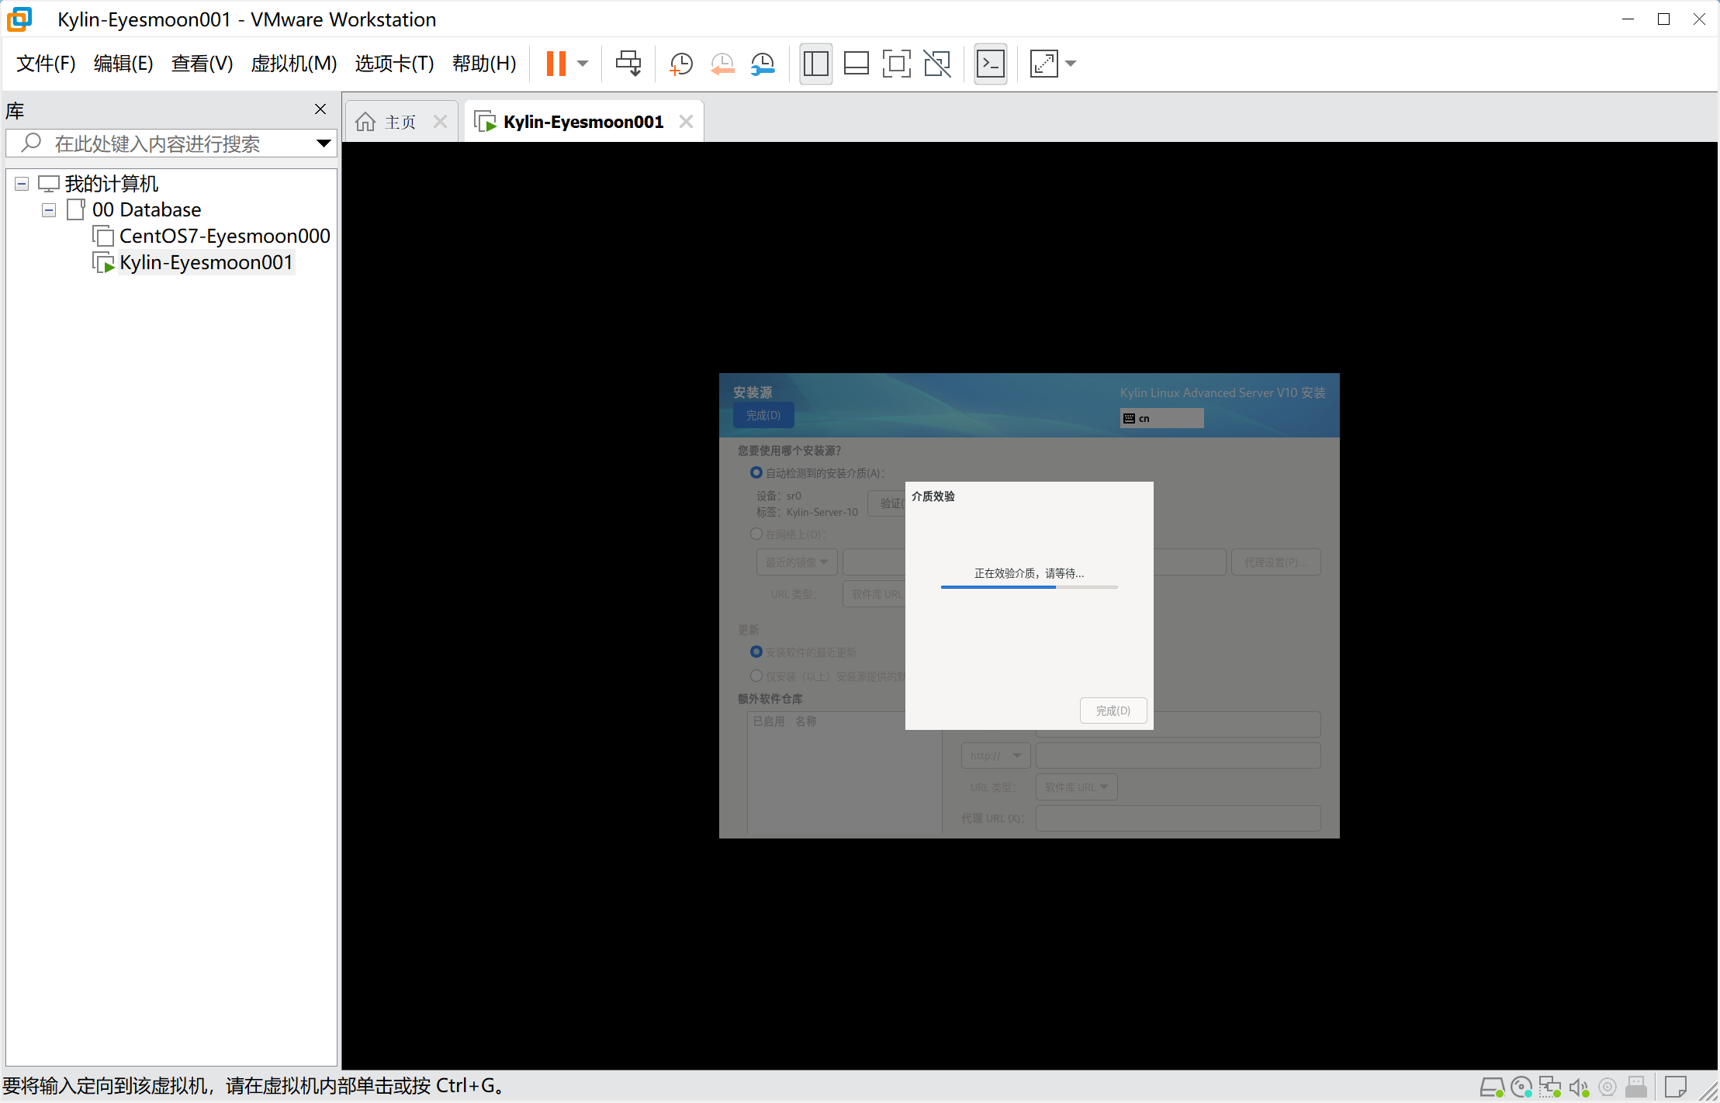Open the 文件(F) menu

pyautogui.click(x=46, y=64)
